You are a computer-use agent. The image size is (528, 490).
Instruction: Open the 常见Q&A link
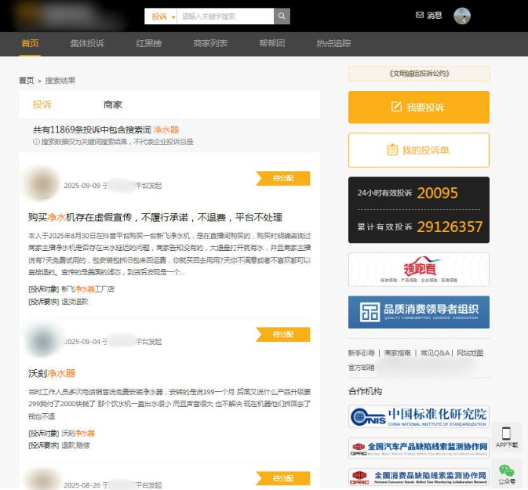tap(435, 353)
